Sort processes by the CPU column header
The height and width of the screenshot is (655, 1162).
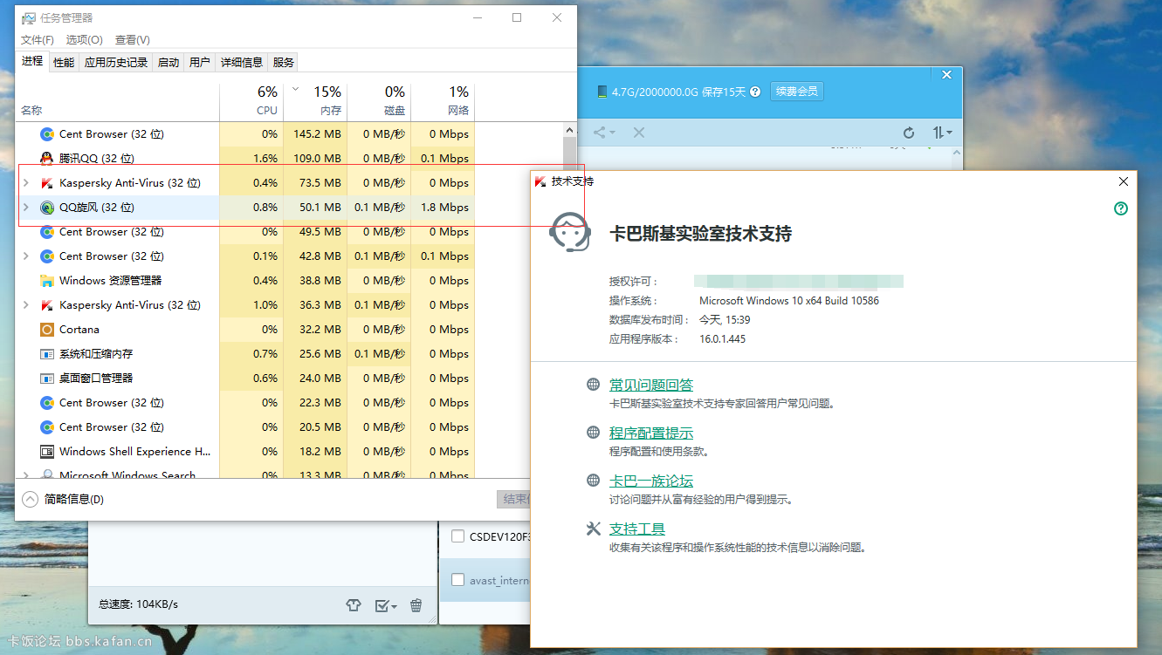point(251,101)
